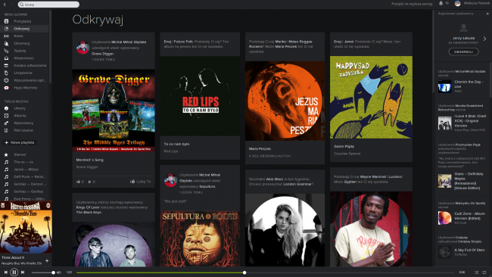The height and width of the screenshot is (277, 492).
Task: Adjust the volume slider handle
Action: point(53,272)
